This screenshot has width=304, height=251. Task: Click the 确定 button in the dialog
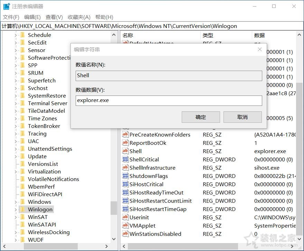point(200,117)
